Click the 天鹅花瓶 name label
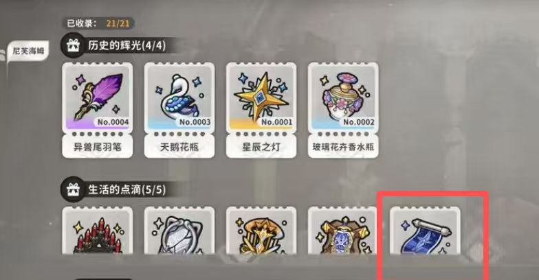Screen dimensions: 539x280 click(179, 147)
